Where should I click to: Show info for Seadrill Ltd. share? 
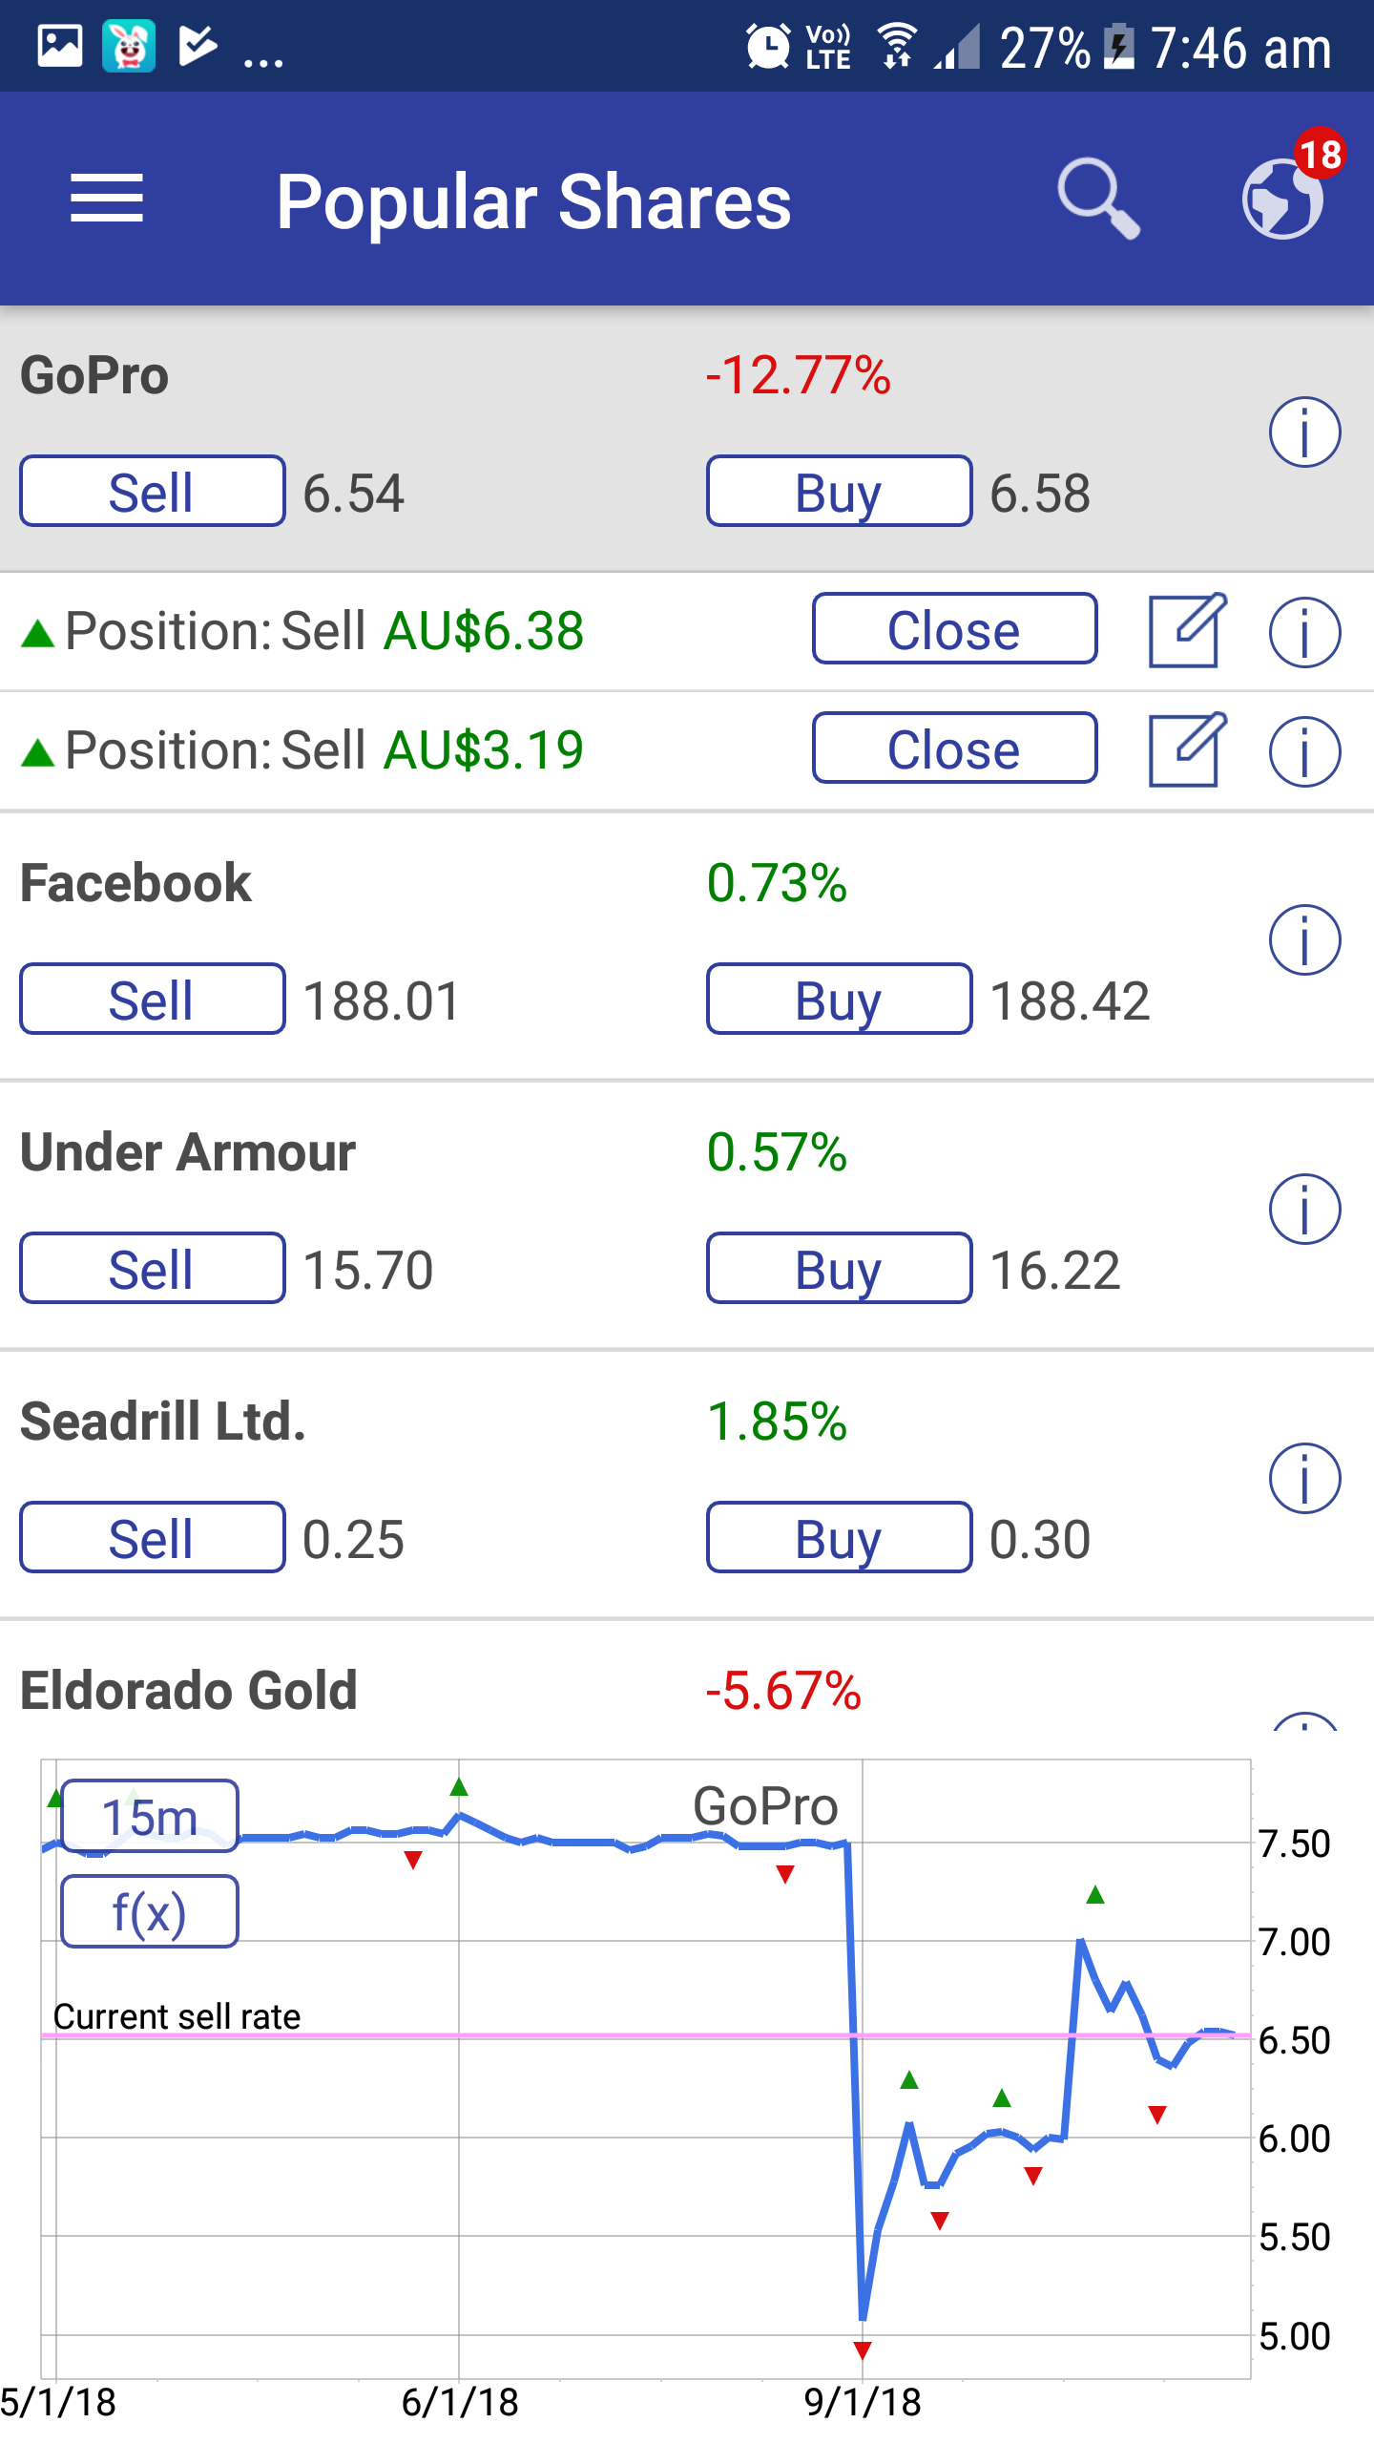[x=1304, y=1479]
